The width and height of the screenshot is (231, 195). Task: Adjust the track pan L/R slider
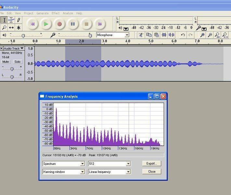point(12,77)
